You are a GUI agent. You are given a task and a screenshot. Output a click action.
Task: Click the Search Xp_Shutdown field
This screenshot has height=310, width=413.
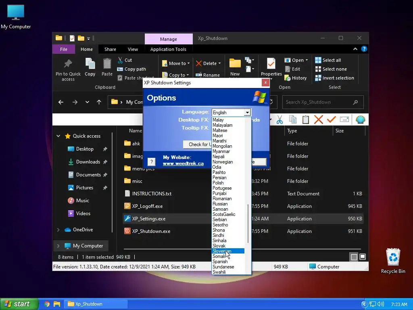point(323,102)
